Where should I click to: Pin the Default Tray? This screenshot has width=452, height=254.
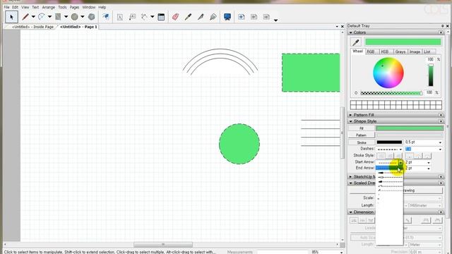tap(443, 26)
